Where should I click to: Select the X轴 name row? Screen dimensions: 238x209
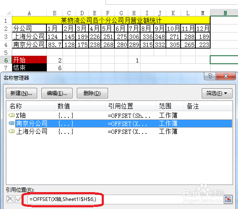click(119, 116)
